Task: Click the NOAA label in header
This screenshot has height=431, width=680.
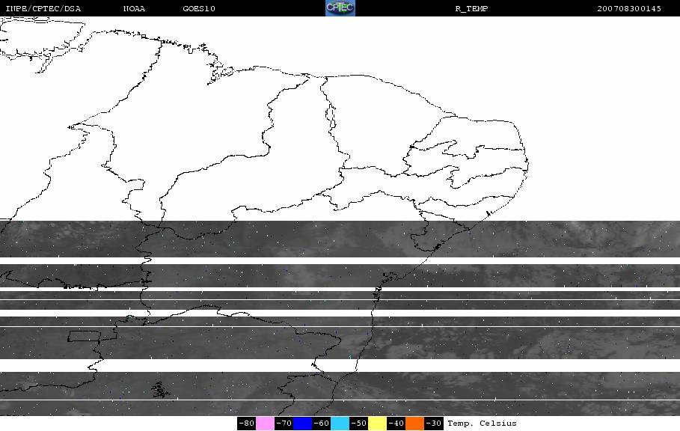Action: click(134, 8)
